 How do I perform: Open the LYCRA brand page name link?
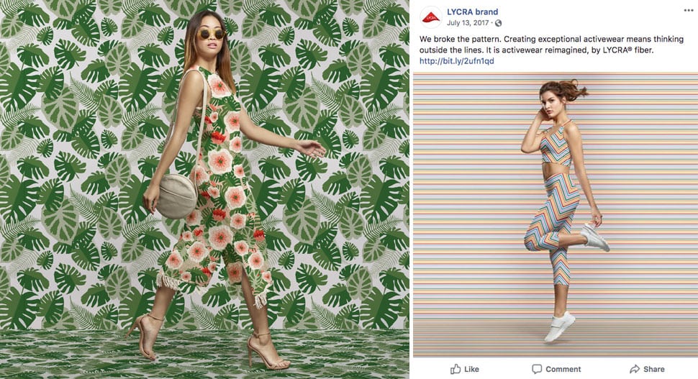pyautogui.click(x=472, y=12)
